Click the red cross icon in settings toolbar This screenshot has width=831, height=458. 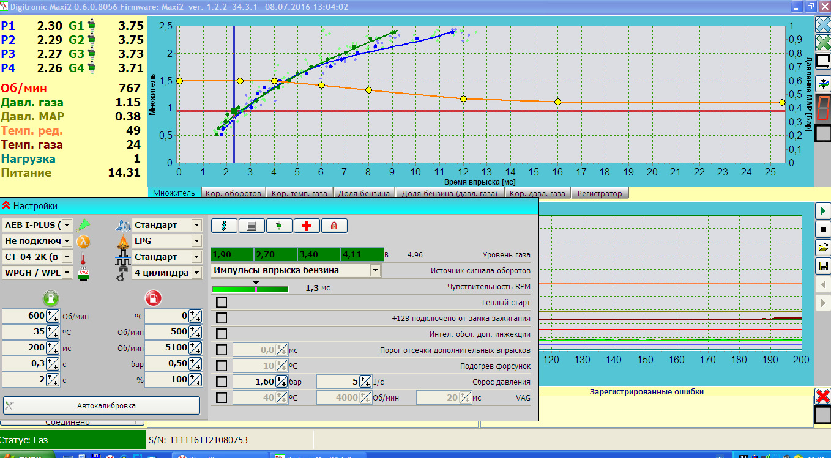(307, 226)
